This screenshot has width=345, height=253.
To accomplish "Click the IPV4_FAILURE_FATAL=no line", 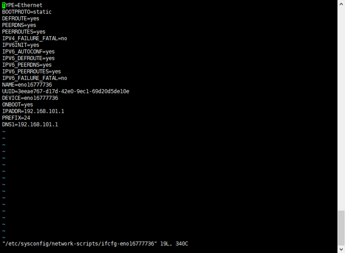I will tap(35, 39).
